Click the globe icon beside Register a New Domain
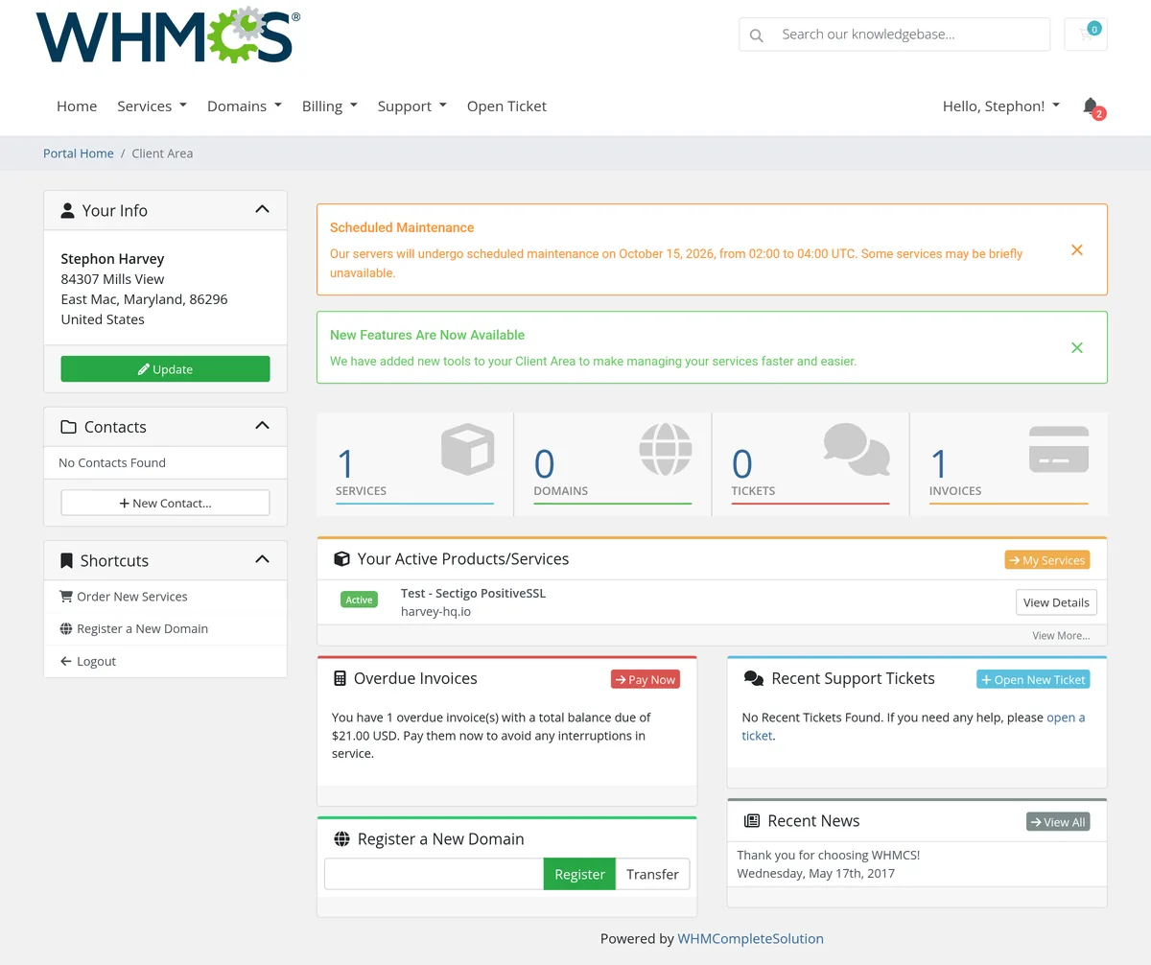 [x=341, y=838]
